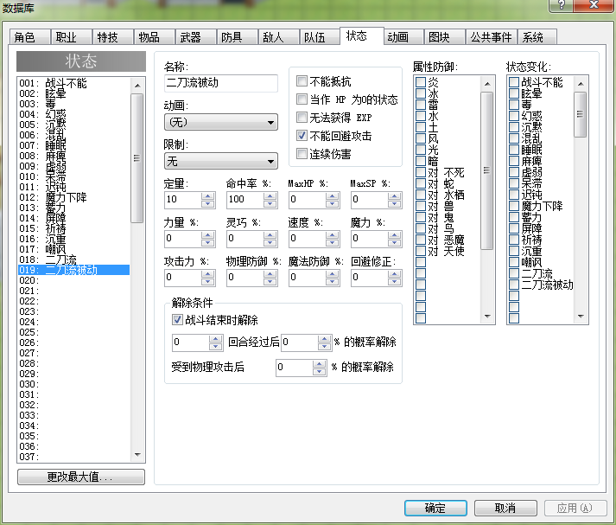
Task: Increase the 定量 value
Action: (x=208, y=195)
